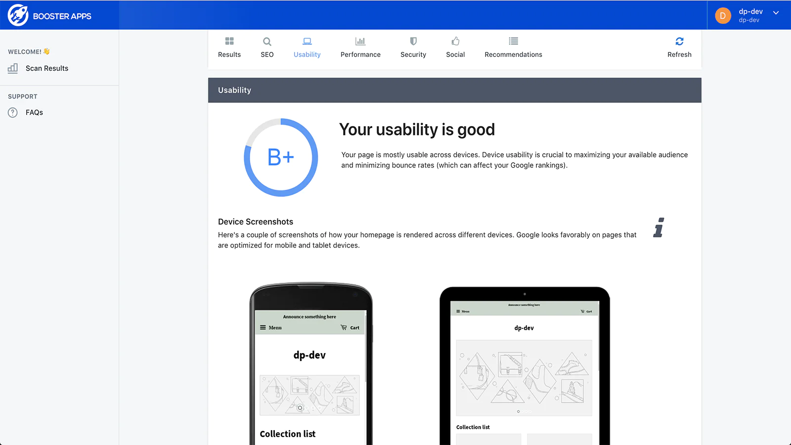Click the FAQs question mark icon
This screenshot has height=445, width=791.
13,113
